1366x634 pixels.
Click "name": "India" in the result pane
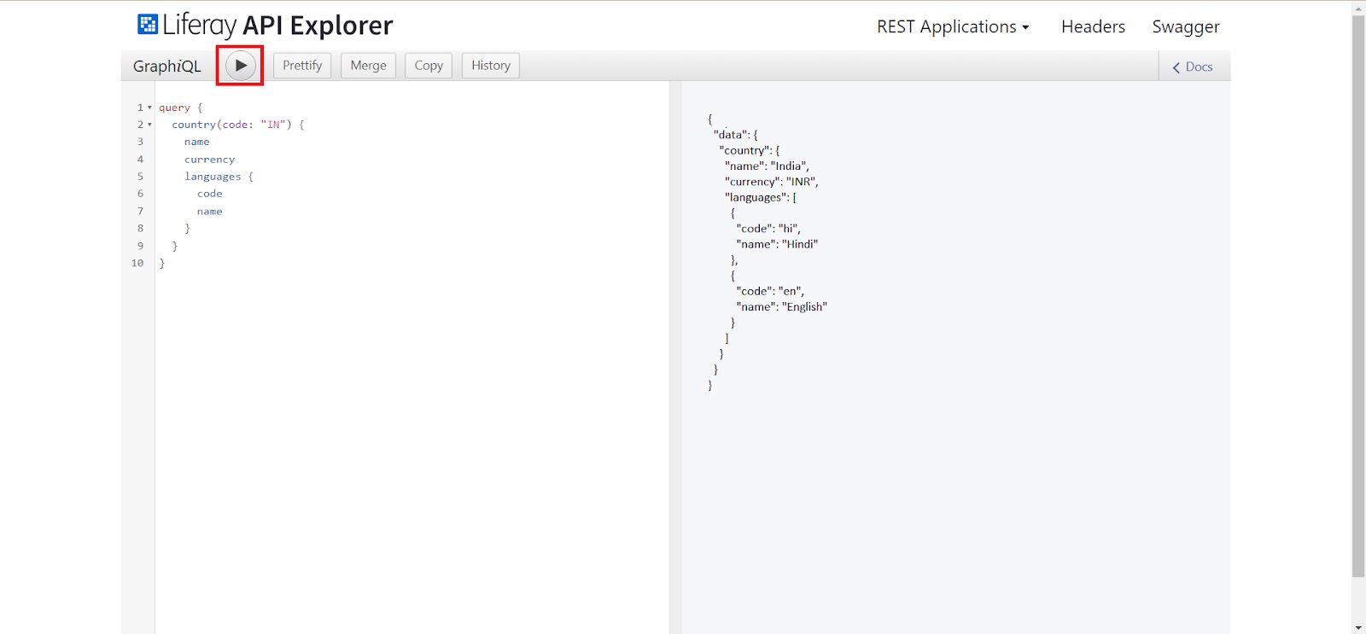(767, 166)
